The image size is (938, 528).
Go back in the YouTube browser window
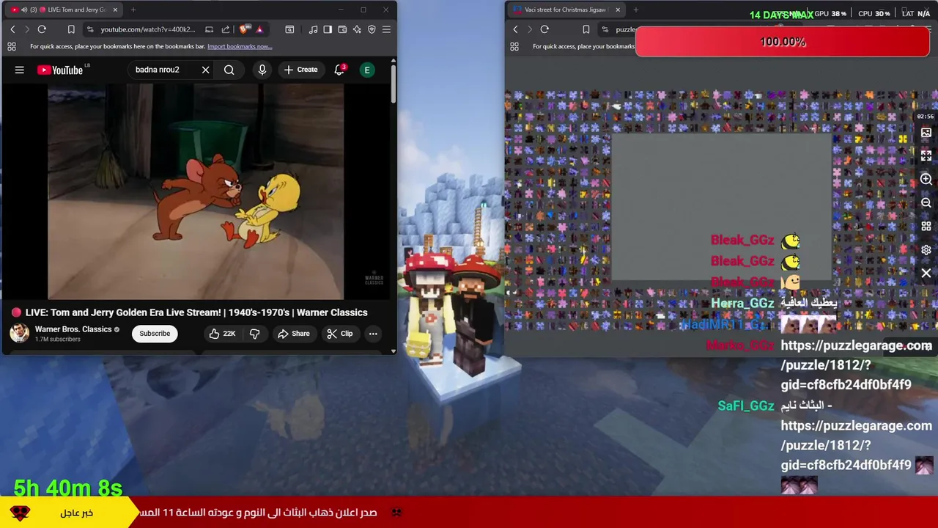click(12, 29)
